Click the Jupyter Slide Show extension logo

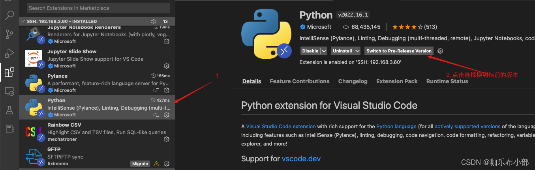coord(34,58)
